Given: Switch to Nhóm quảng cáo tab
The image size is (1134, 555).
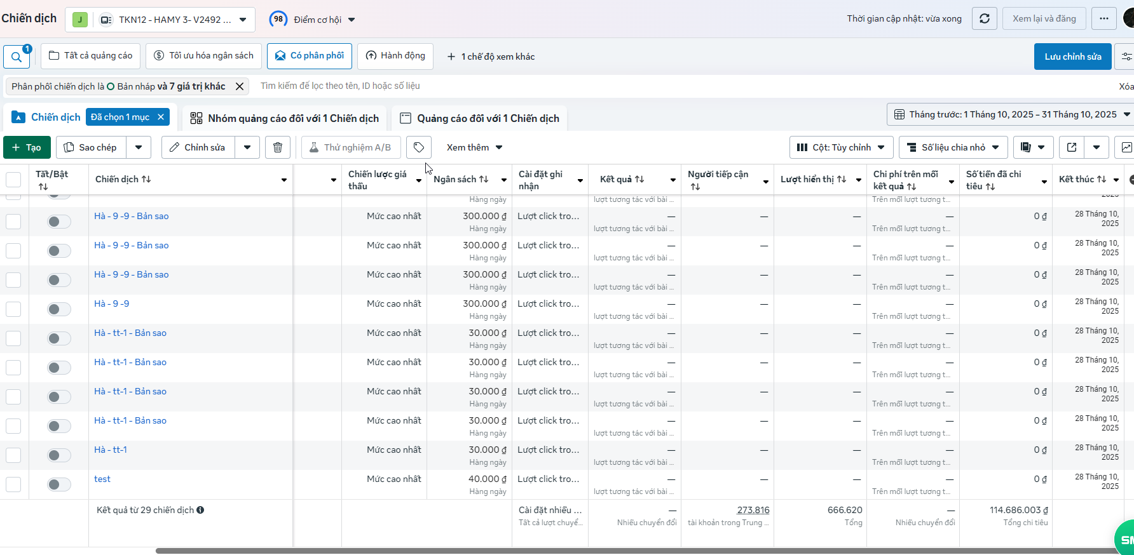Looking at the screenshot, I should [x=285, y=118].
